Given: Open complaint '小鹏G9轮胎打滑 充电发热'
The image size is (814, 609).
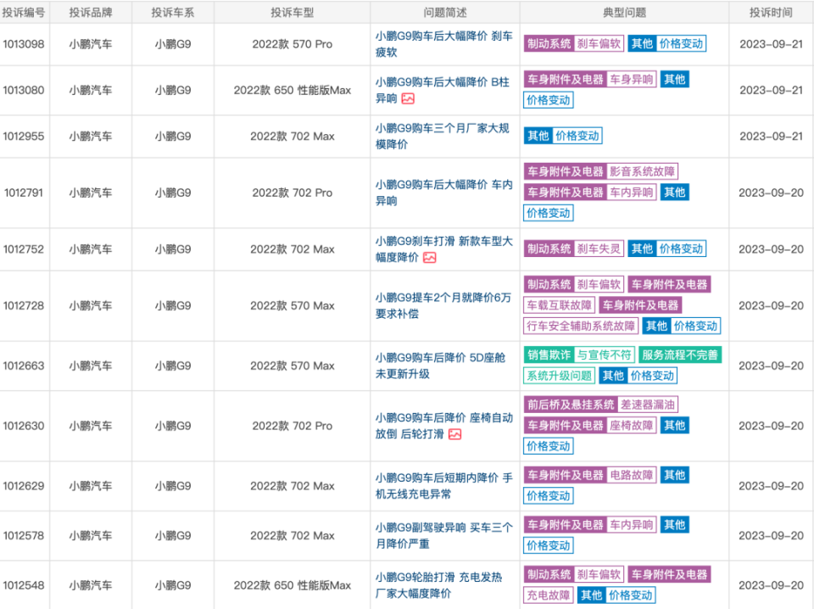Looking at the screenshot, I should [x=438, y=585].
